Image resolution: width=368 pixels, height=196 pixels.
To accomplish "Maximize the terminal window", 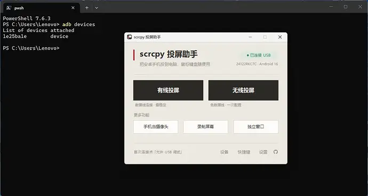I will pos(346,7).
